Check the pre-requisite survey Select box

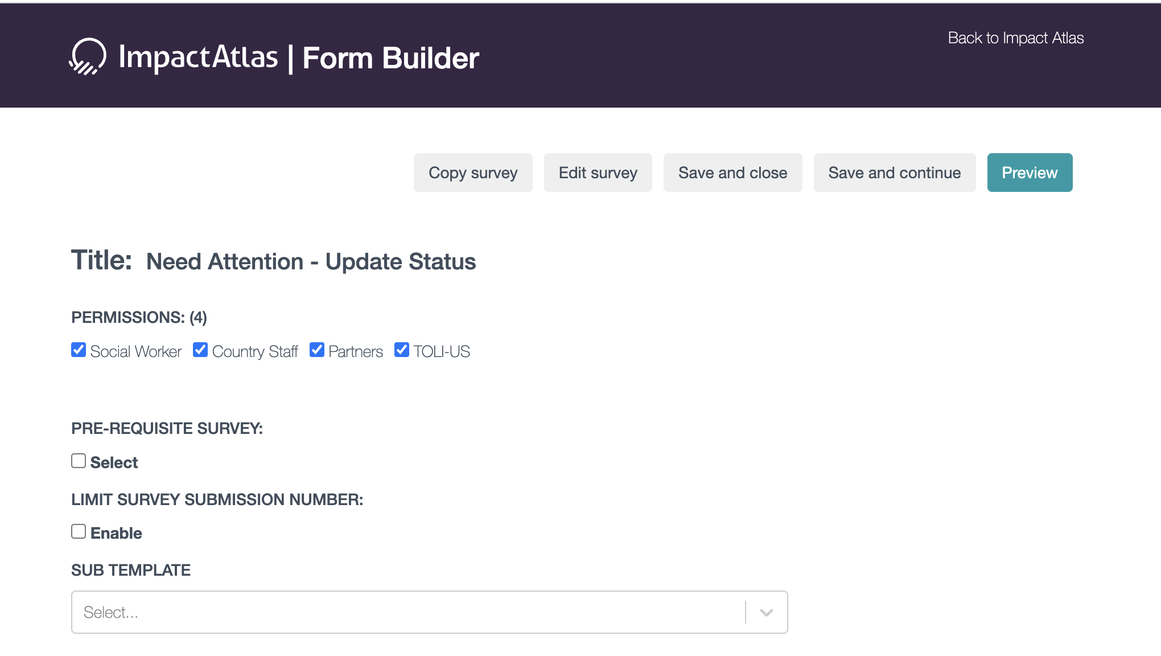click(x=79, y=461)
